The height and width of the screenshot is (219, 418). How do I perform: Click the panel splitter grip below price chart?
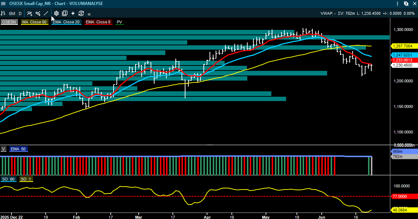pos(210,145)
